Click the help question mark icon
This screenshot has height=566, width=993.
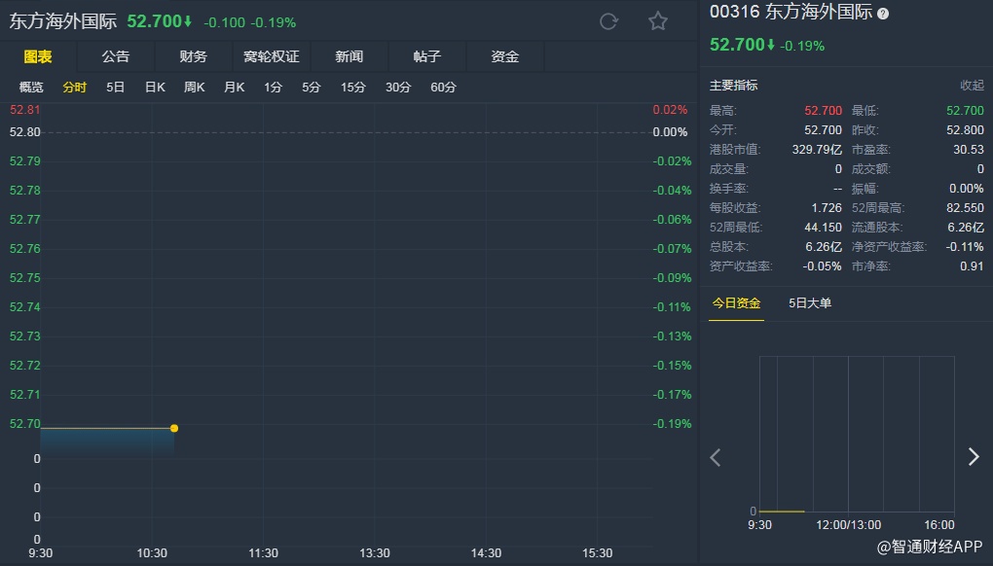click(883, 14)
